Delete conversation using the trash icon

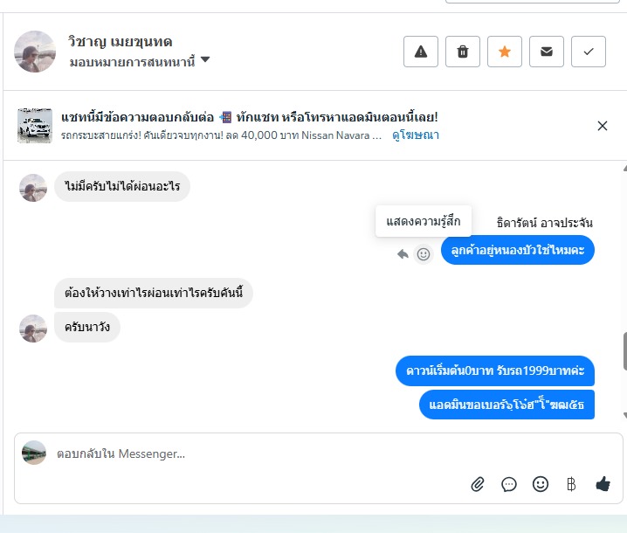463,52
